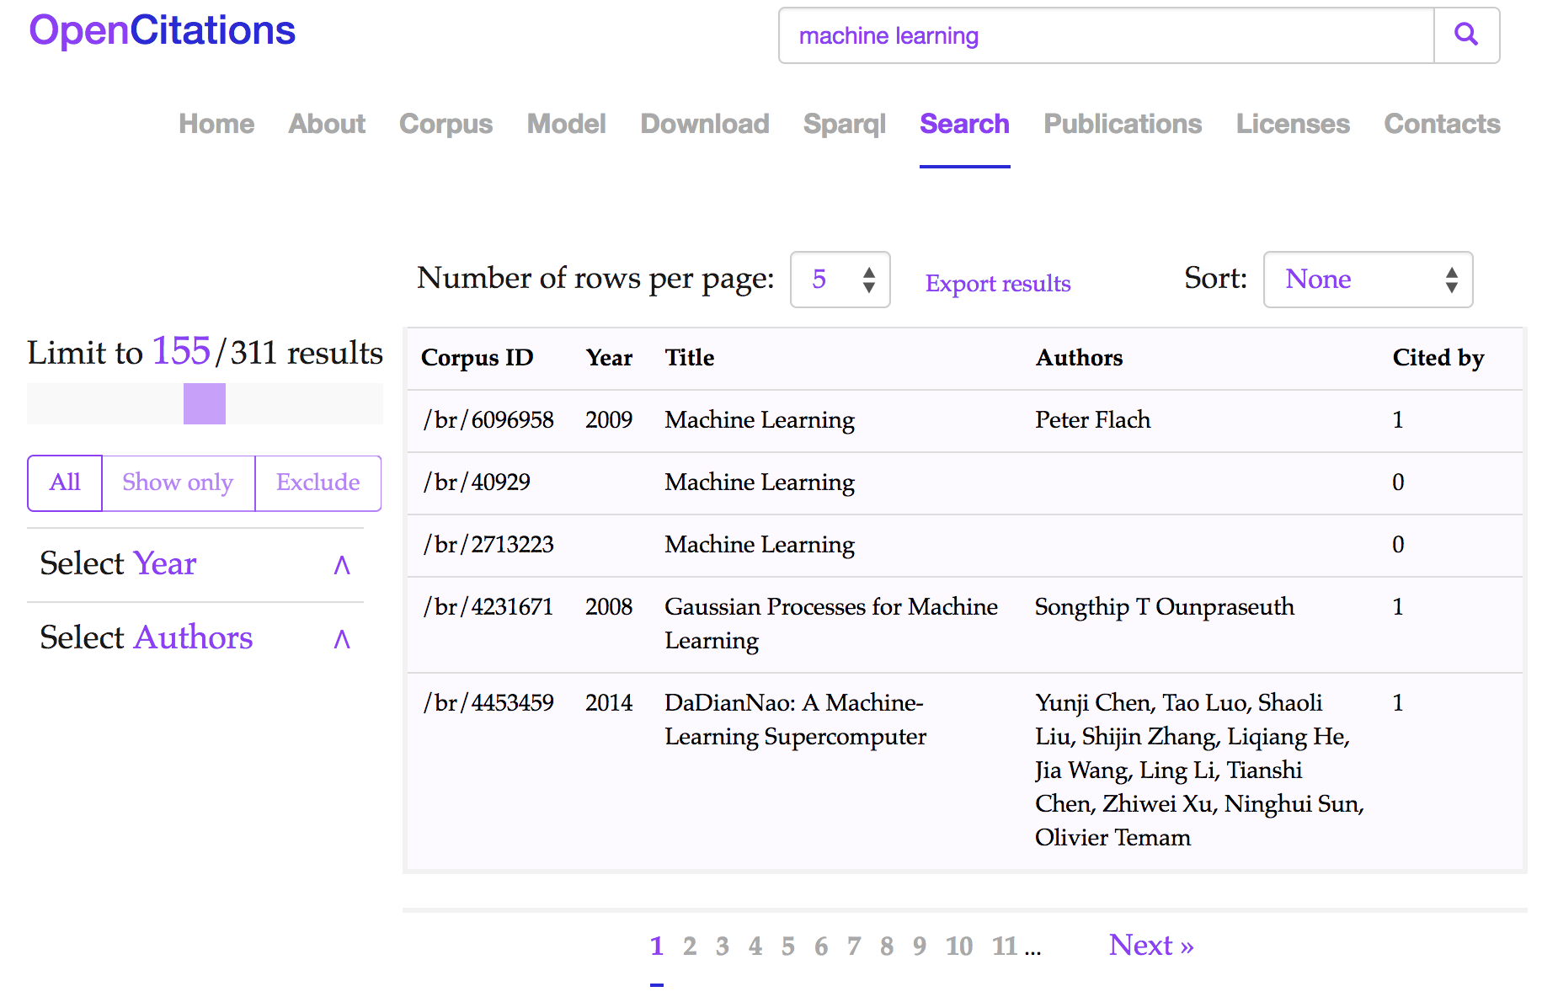1558x997 pixels.
Task: Go to results page 10
Action: (959, 946)
